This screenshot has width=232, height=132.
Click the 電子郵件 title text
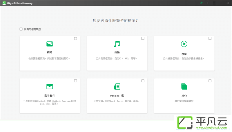tap(50, 96)
